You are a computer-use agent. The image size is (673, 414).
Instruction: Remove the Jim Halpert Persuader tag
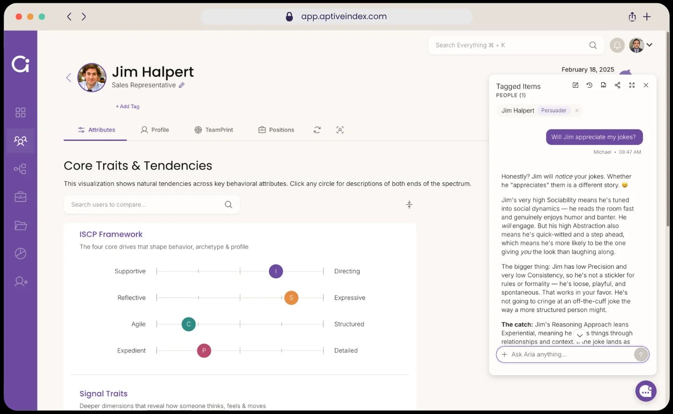coord(577,111)
